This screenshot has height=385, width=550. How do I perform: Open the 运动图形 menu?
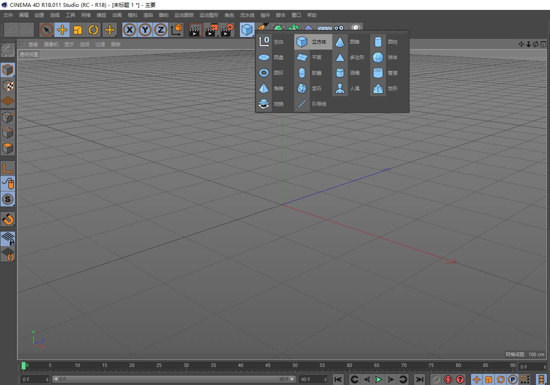point(209,15)
